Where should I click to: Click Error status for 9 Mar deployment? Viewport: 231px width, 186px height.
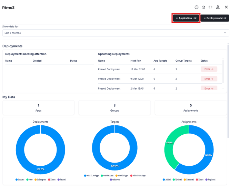(209, 79)
